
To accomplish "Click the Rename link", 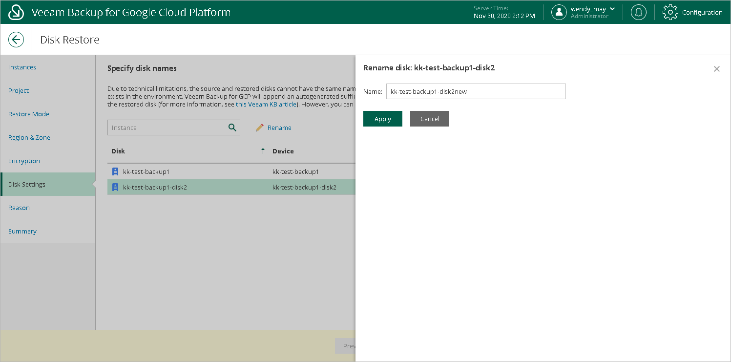I will [x=279, y=128].
